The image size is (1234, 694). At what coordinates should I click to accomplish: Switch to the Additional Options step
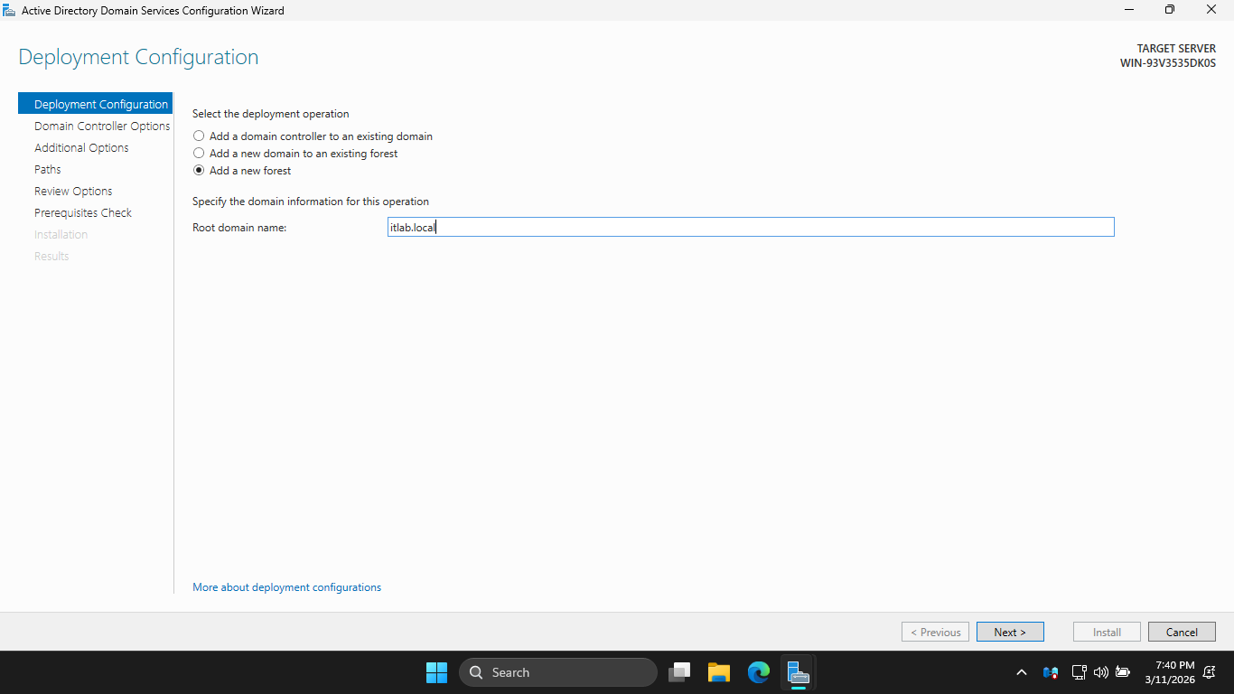(x=81, y=148)
